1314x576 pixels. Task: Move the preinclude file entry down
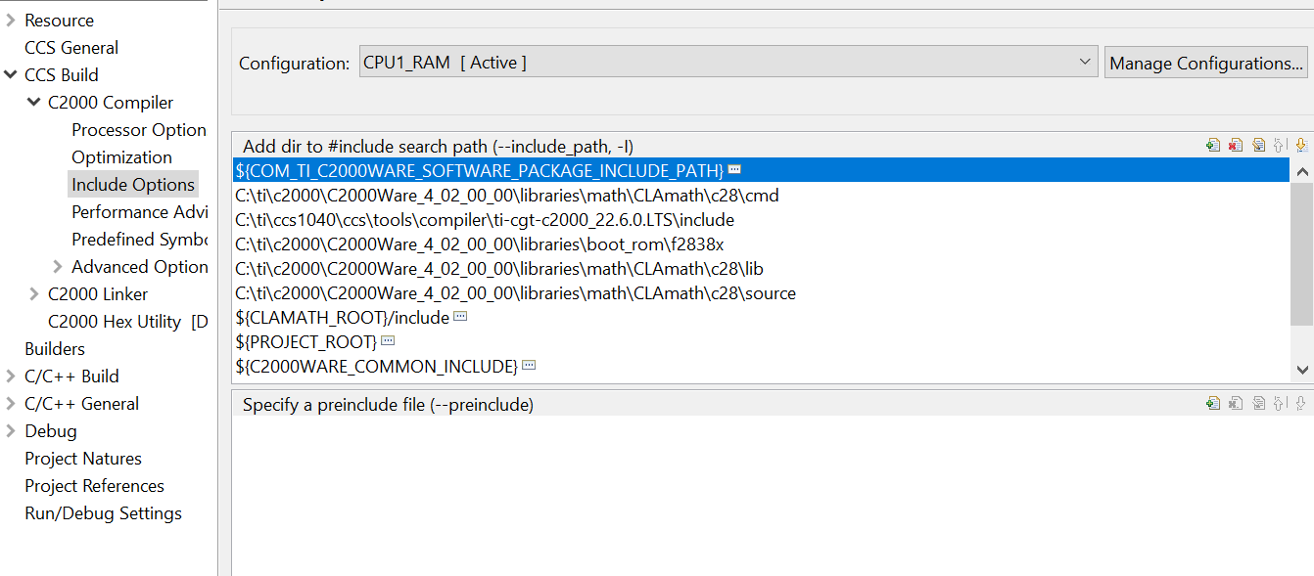pyautogui.click(x=1301, y=403)
